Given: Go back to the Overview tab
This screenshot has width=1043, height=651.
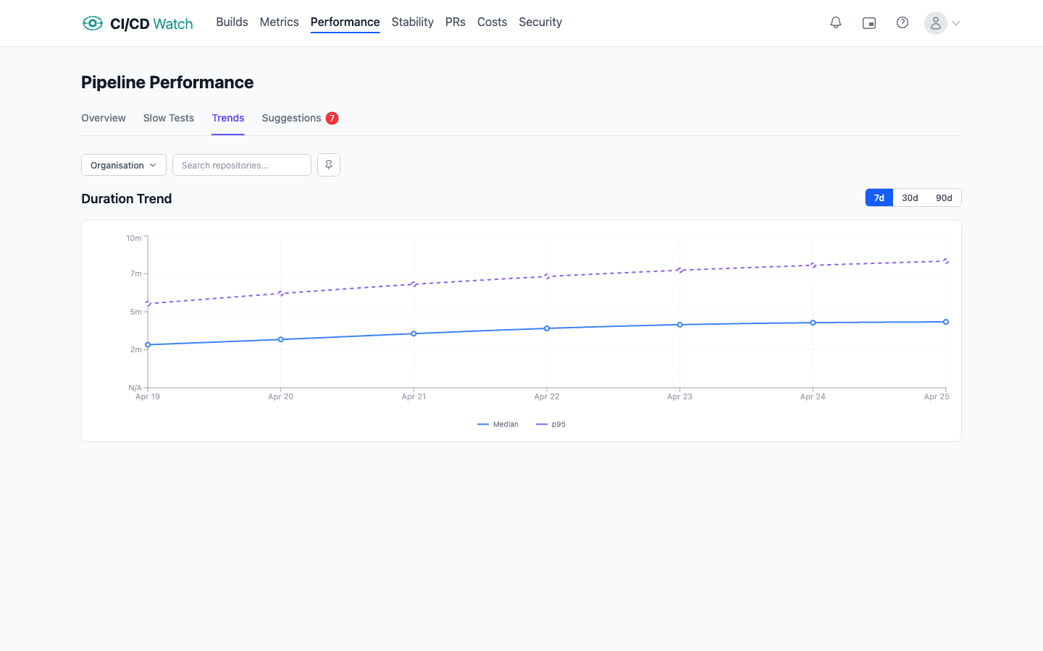Looking at the screenshot, I should 103,118.
